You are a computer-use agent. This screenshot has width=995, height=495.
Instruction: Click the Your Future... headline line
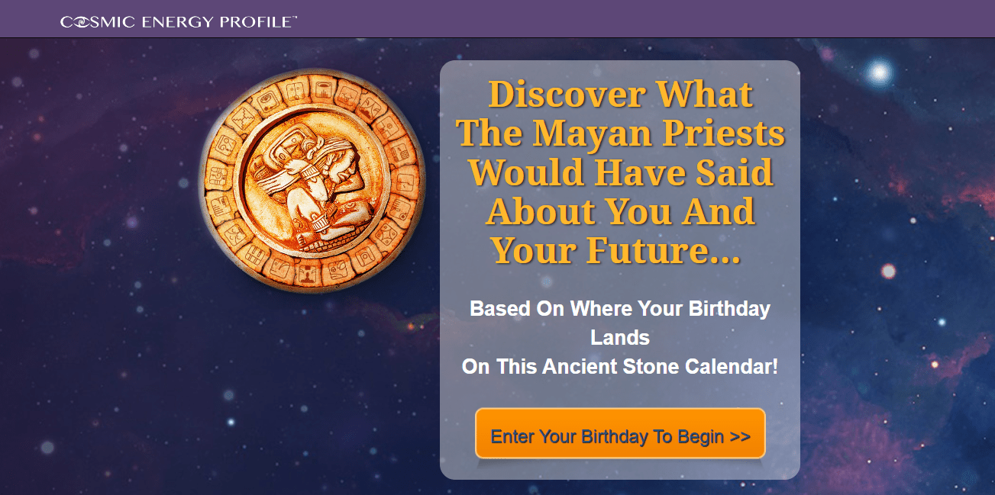click(615, 250)
